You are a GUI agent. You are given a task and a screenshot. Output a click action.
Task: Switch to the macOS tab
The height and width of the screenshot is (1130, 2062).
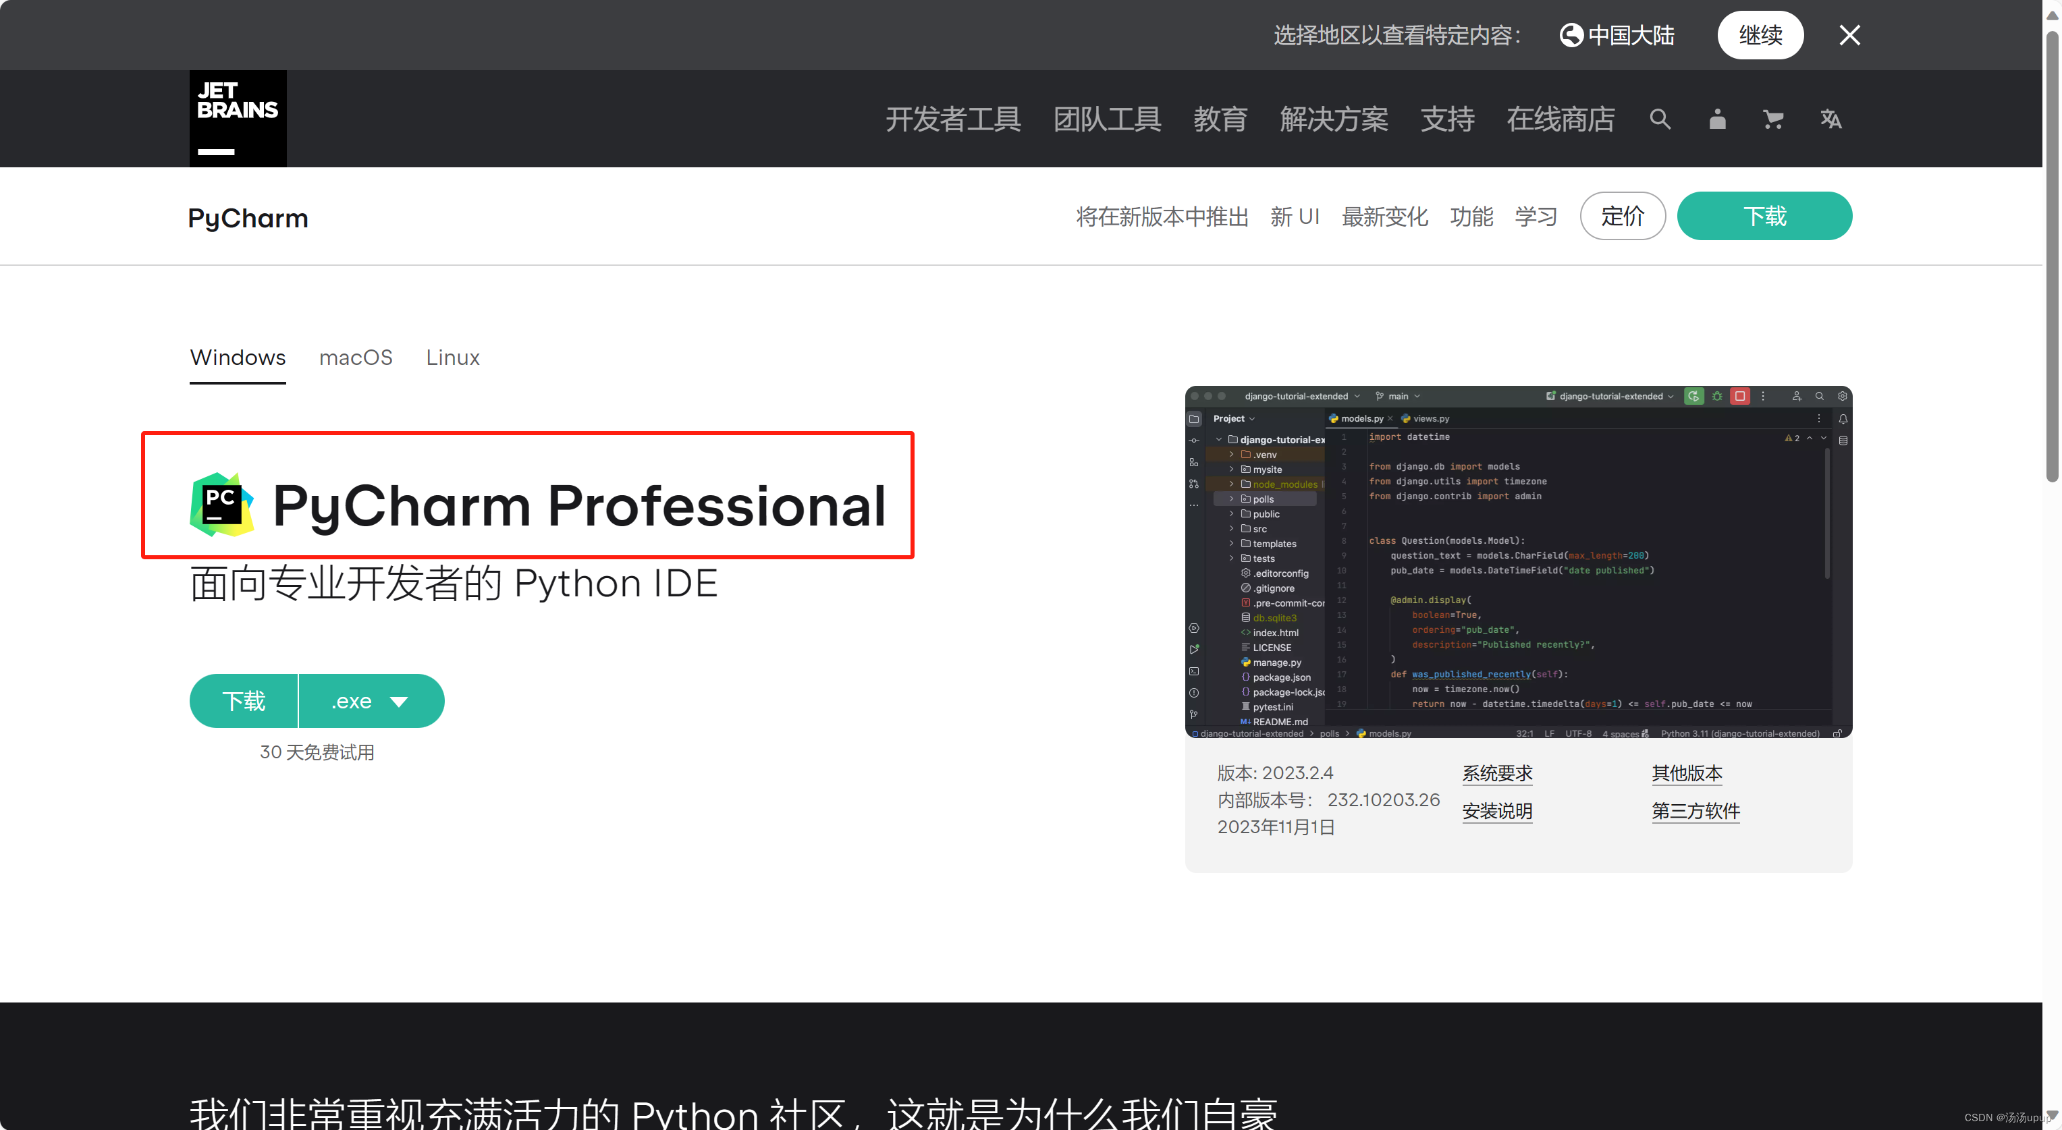pyautogui.click(x=356, y=358)
